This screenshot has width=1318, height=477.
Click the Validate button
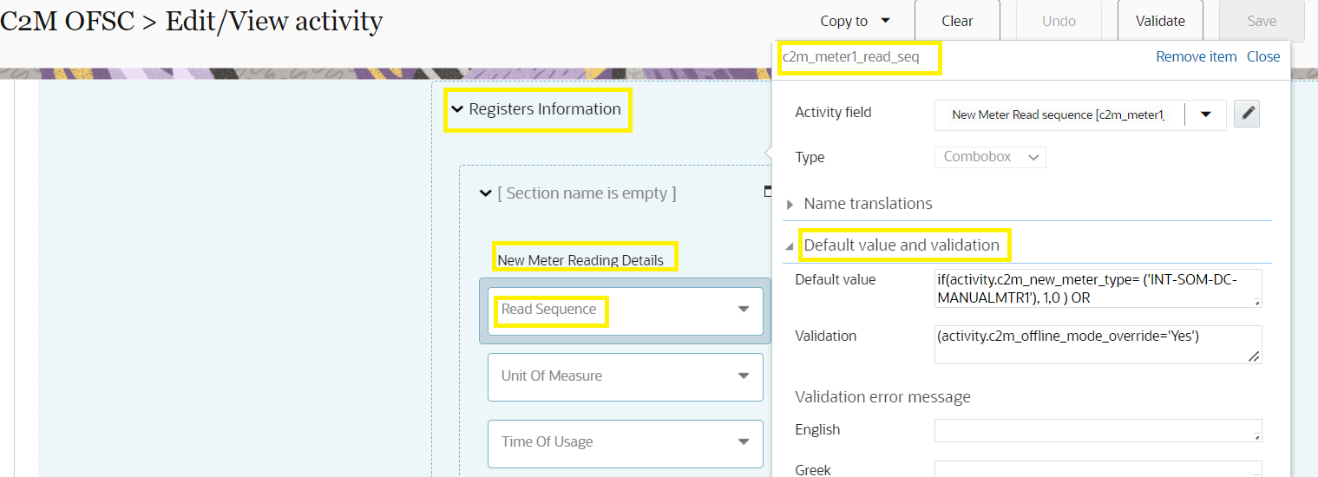(x=1160, y=21)
